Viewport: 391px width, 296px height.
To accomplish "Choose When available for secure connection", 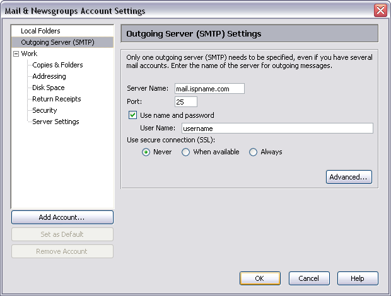I will (186, 152).
